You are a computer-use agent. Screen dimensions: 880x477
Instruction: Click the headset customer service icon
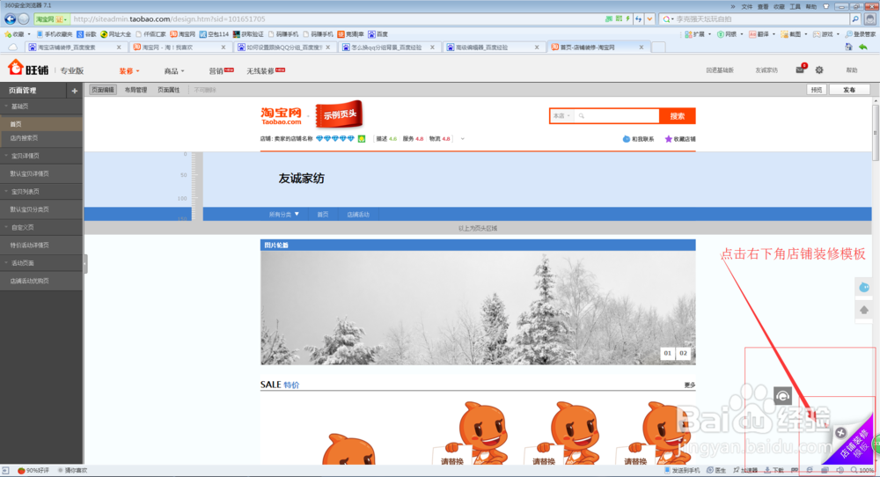point(782,396)
